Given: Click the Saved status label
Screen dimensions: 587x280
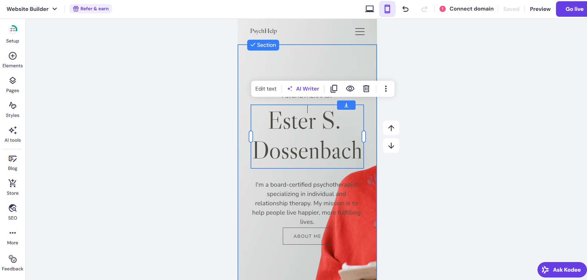Looking at the screenshot, I should [x=511, y=9].
